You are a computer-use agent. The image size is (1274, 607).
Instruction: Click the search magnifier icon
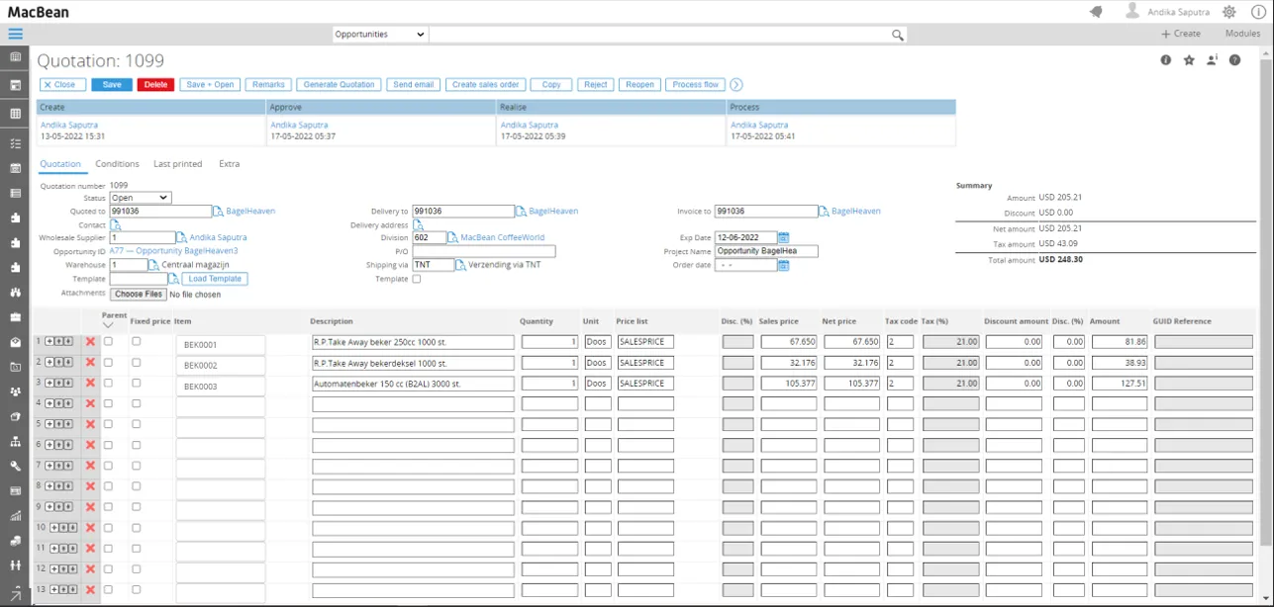[897, 35]
